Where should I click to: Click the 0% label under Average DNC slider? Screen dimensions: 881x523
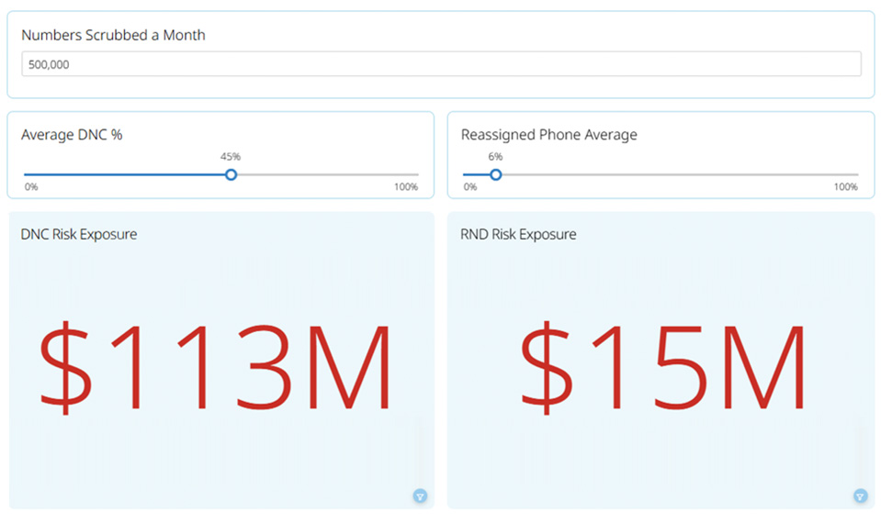point(31,187)
